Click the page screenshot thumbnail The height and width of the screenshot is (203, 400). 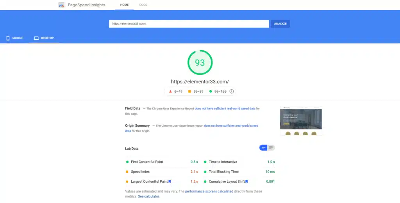click(301, 120)
